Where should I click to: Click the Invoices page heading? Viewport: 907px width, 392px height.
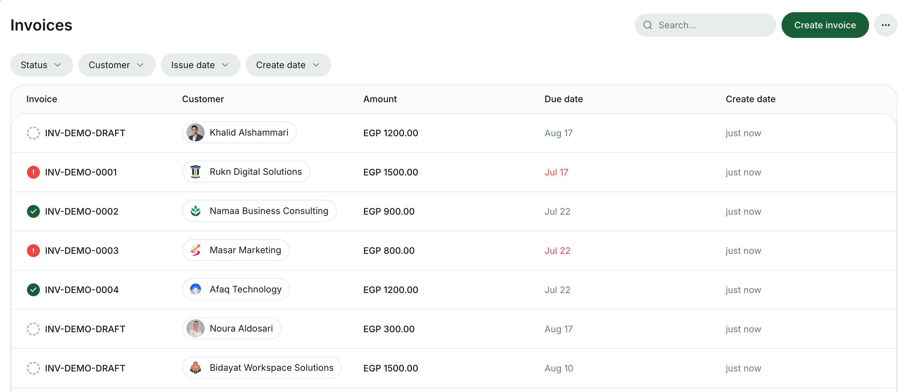[41, 25]
